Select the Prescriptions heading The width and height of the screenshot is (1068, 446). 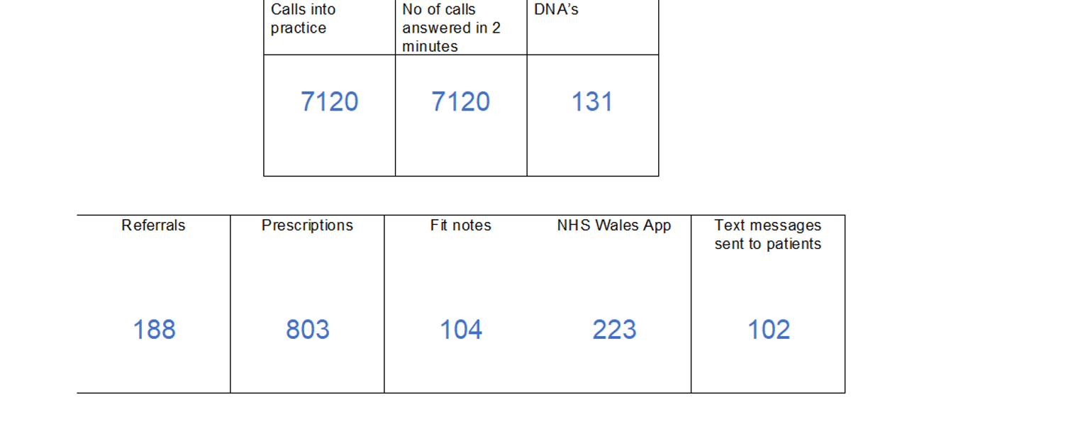pos(307,225)
